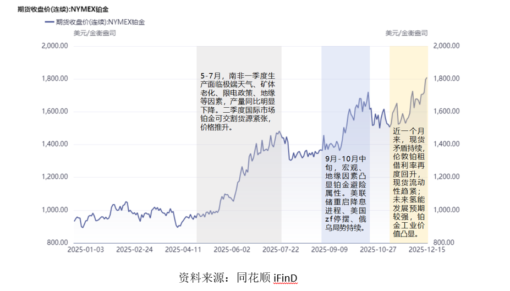This screenshot has height=291, width=510.
Task: Click the right axis 1,800.00 label
Action: coord(446,79)
